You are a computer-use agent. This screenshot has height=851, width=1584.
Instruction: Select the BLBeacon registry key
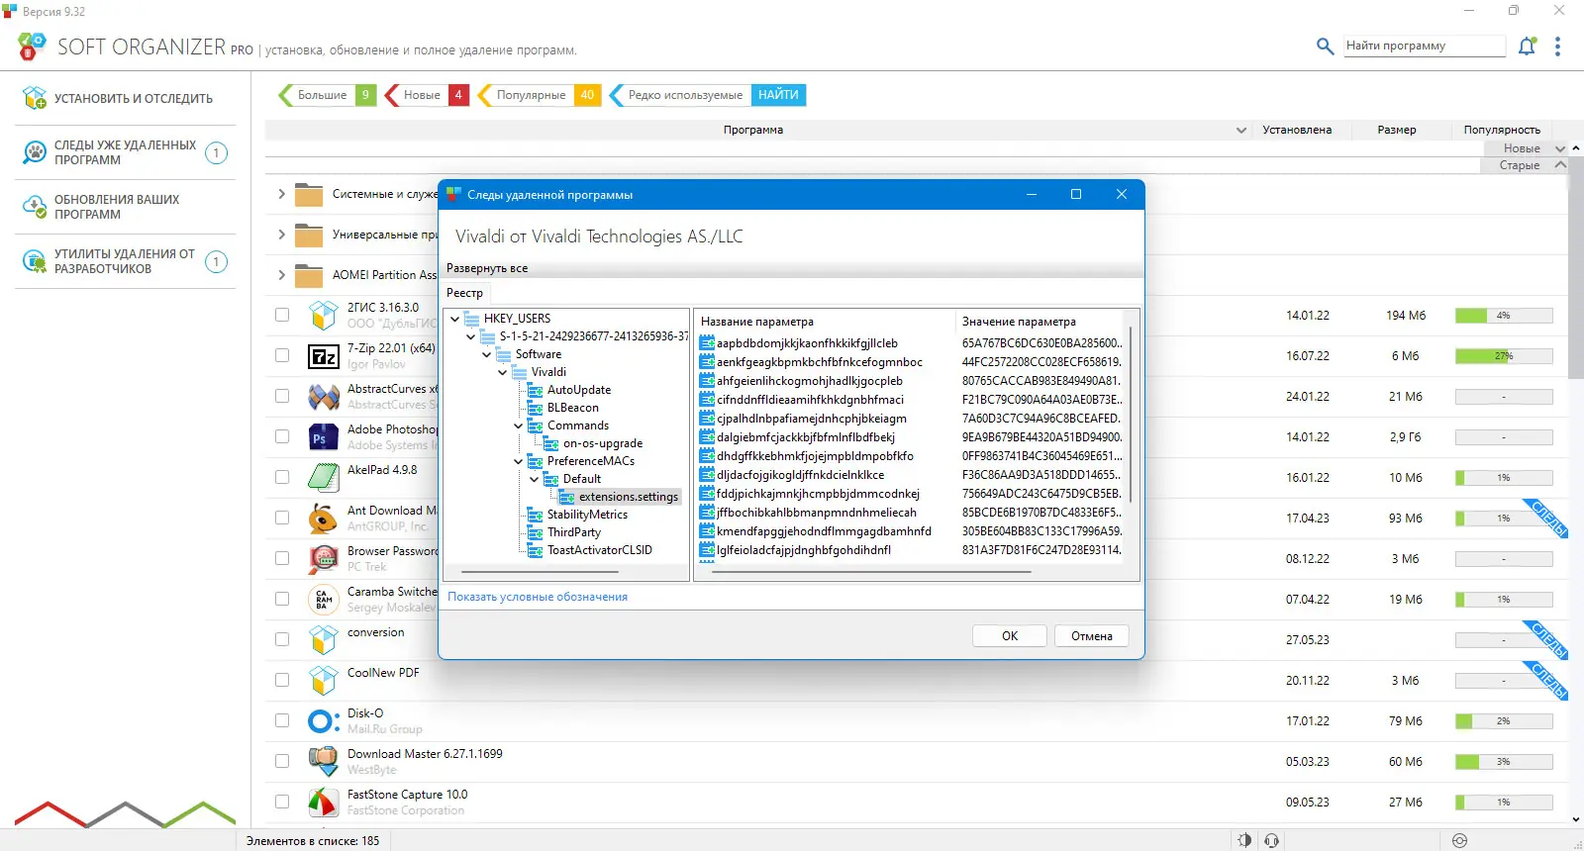pos(573,408)
